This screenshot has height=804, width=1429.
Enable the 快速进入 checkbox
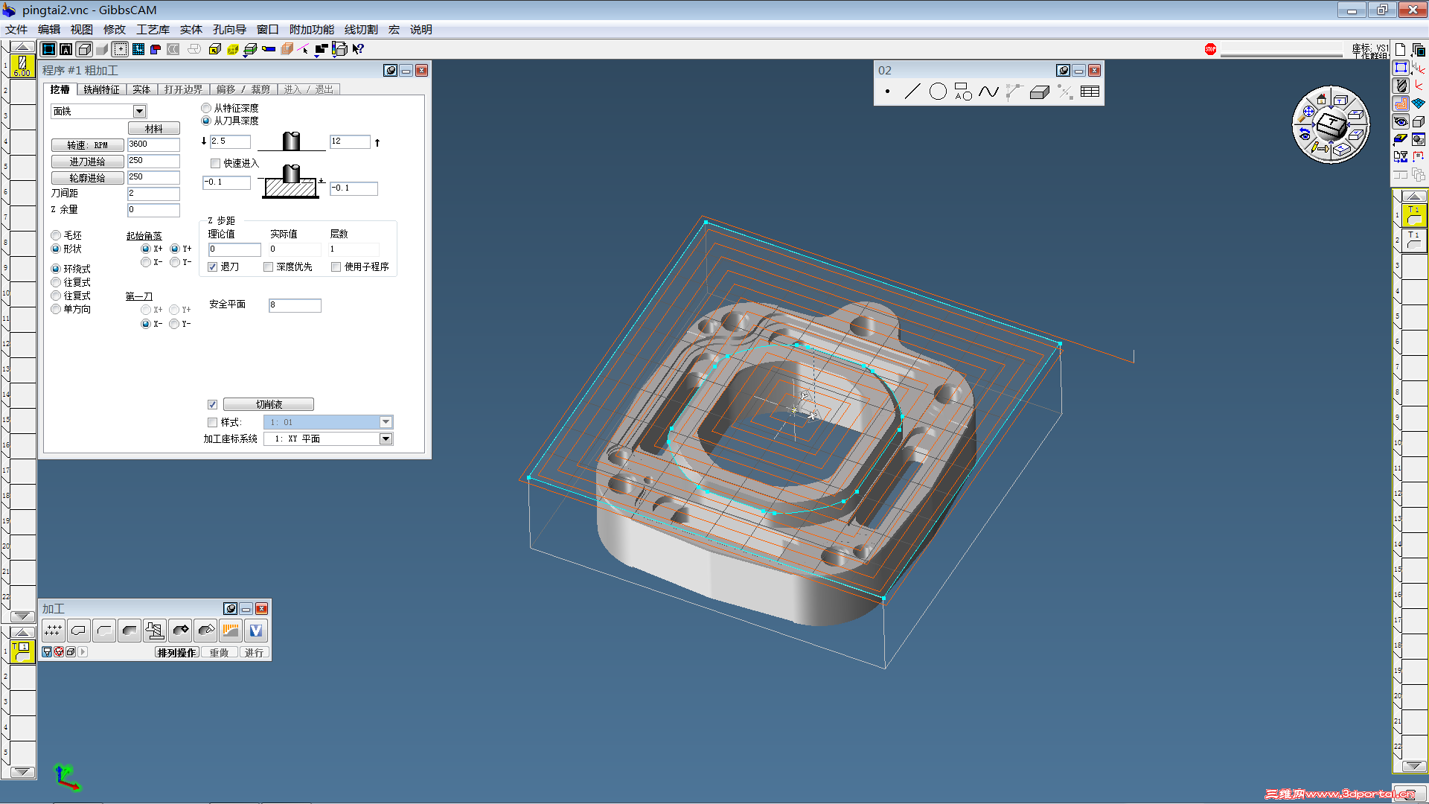click(x=216, y=163)
